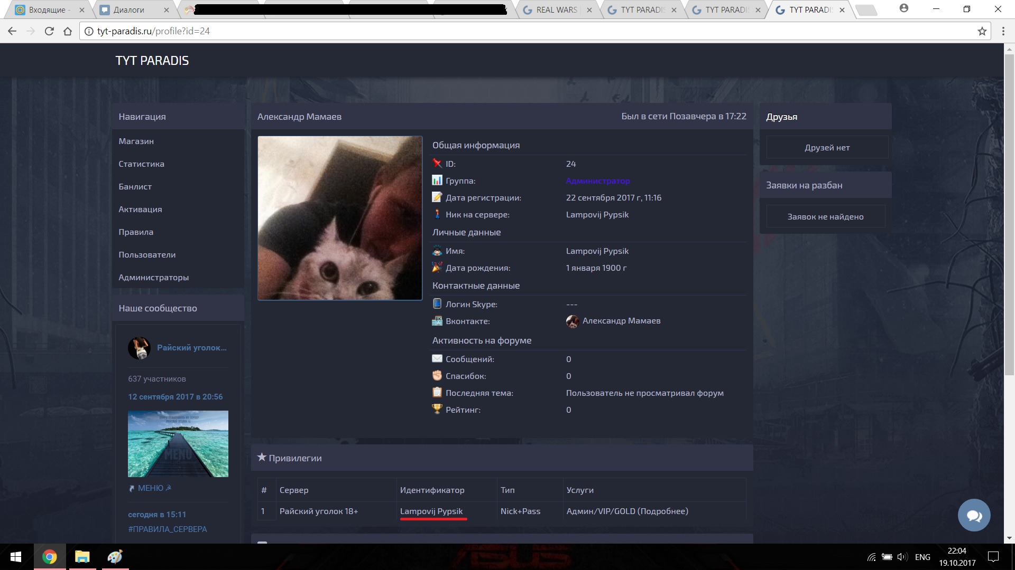Switch to the REAL WARS browser tab
This screenshot has width=1015, height=570.
tap(558, 9)
